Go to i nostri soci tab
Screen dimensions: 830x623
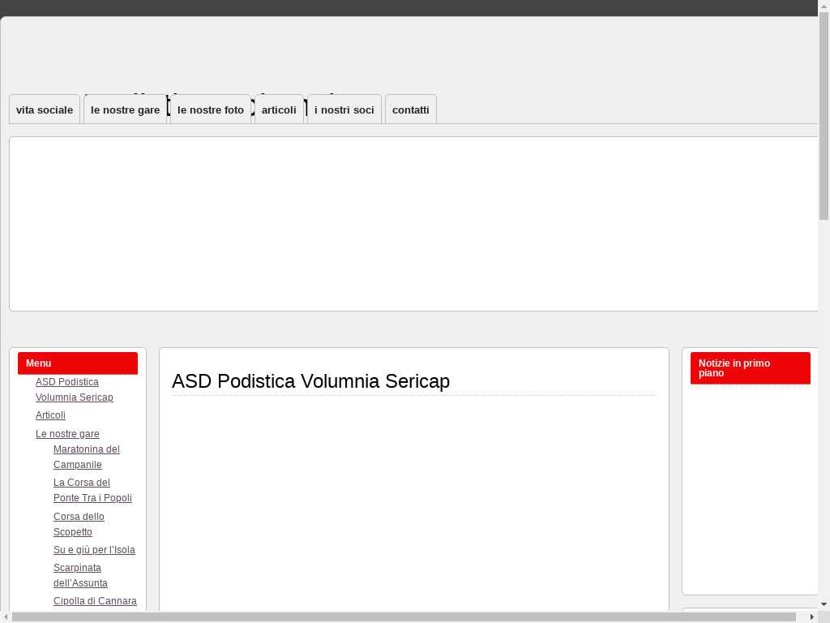click(x=344, y=110)
